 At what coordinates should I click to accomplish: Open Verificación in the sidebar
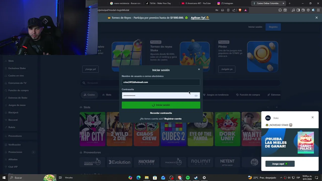tap(14, 145)
